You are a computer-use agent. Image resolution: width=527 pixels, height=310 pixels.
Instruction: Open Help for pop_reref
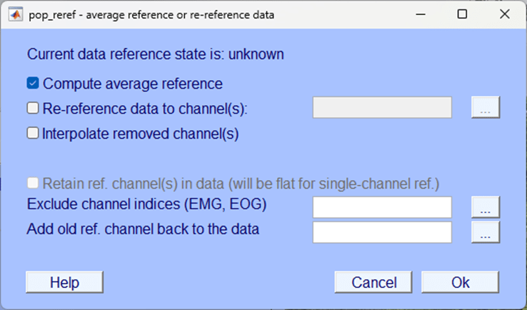pos(64,282)
